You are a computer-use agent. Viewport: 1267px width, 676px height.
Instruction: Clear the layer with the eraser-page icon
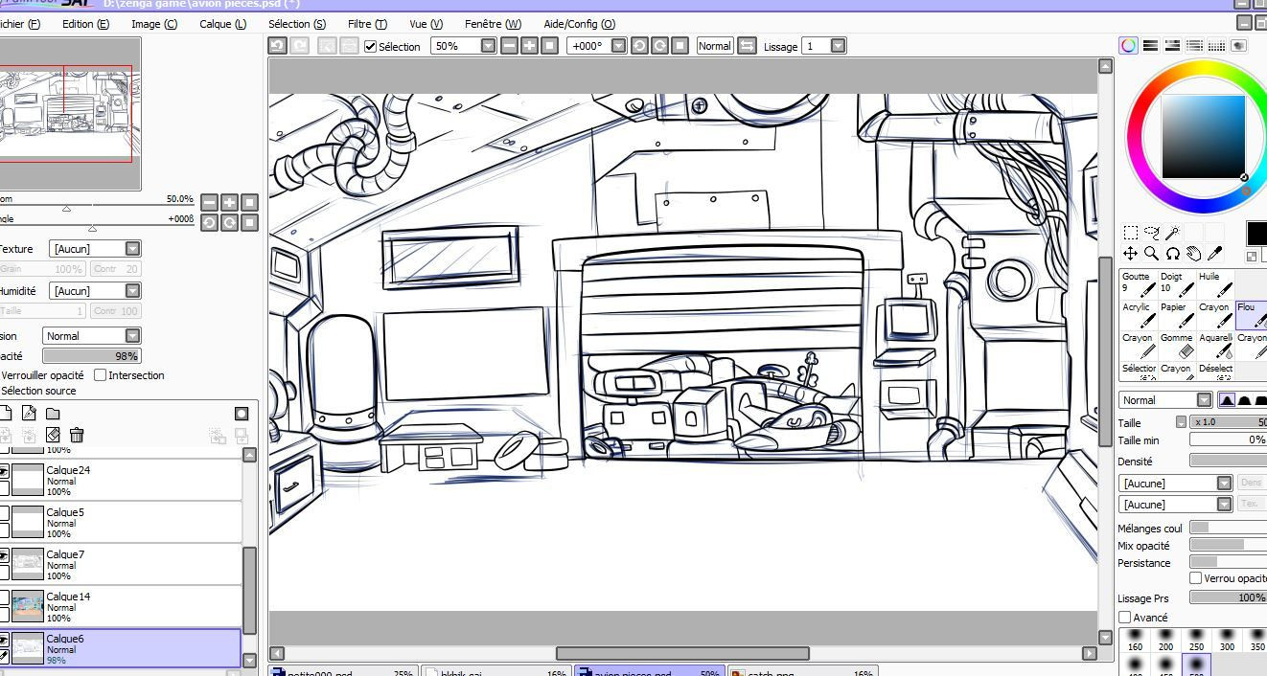point(54,435)
